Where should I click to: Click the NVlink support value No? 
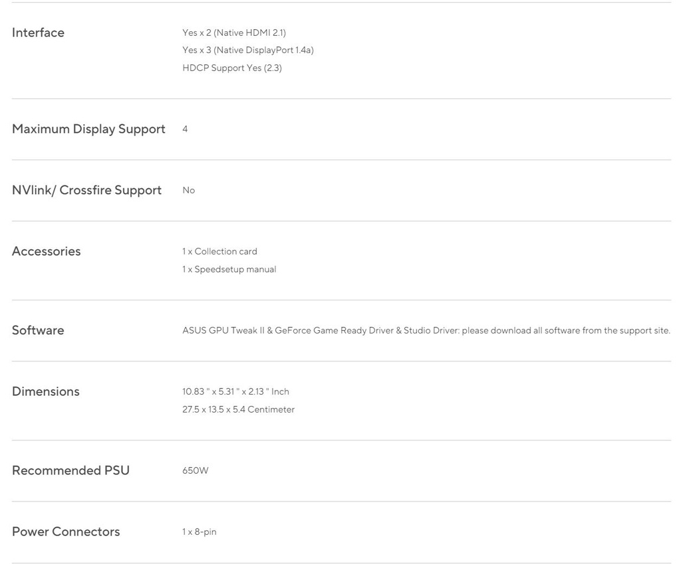(x=189, y=190)
